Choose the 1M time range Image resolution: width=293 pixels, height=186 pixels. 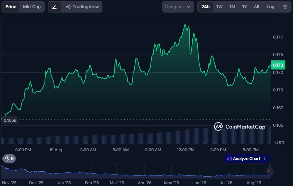click(x=232, y=7)
